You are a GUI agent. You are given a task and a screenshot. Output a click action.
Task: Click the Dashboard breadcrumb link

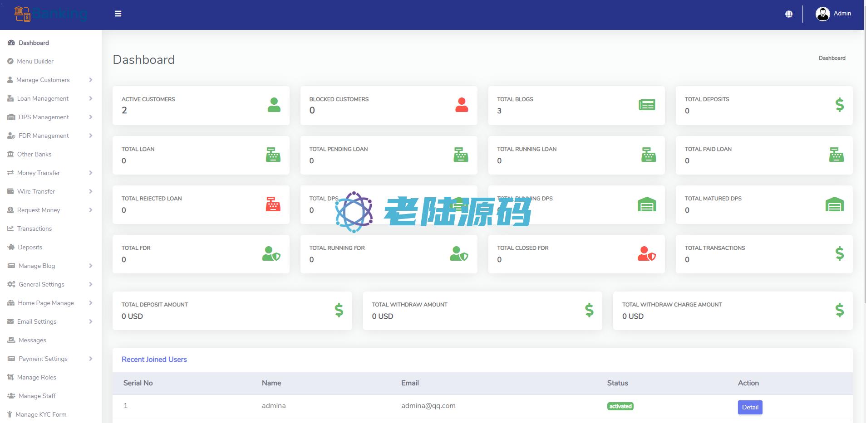(832, 58)
